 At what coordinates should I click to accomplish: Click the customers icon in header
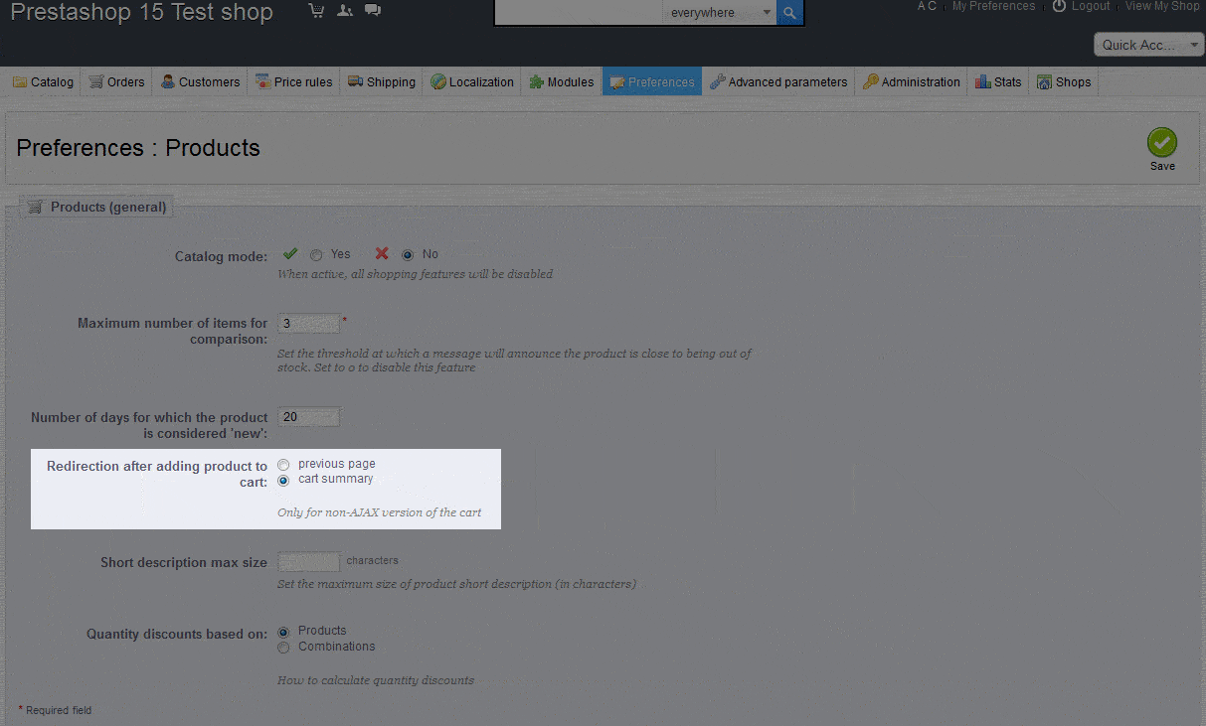click(x=344, y=11)
